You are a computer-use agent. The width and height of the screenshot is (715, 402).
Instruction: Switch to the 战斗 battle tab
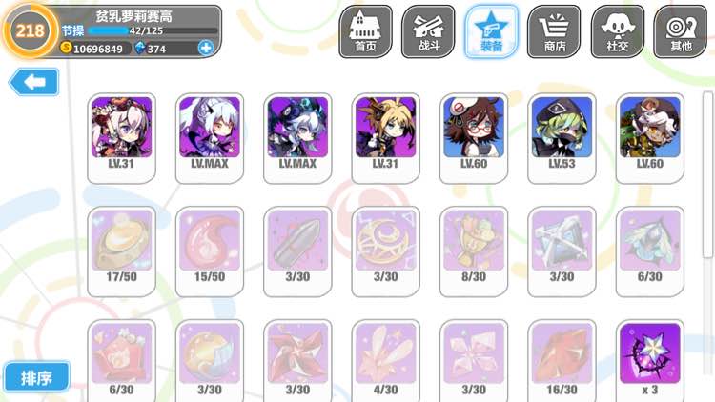(x=428, y=31)
